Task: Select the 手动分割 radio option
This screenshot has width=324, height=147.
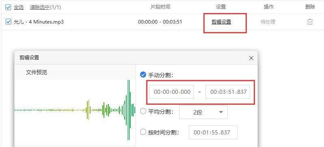Action: (143, 75)
